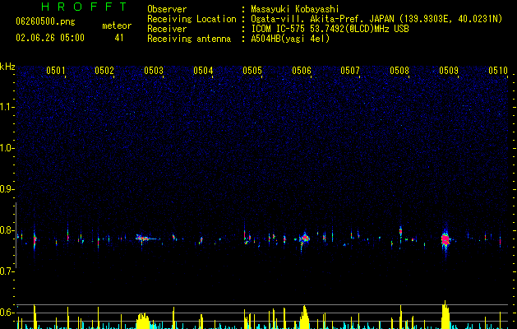
Task: Click the 1.1 kHz axis label
Action: pyautogui.click(x=7, y=107)
